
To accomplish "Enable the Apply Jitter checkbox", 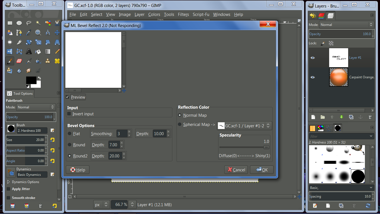I will click(x=8, y=189).
